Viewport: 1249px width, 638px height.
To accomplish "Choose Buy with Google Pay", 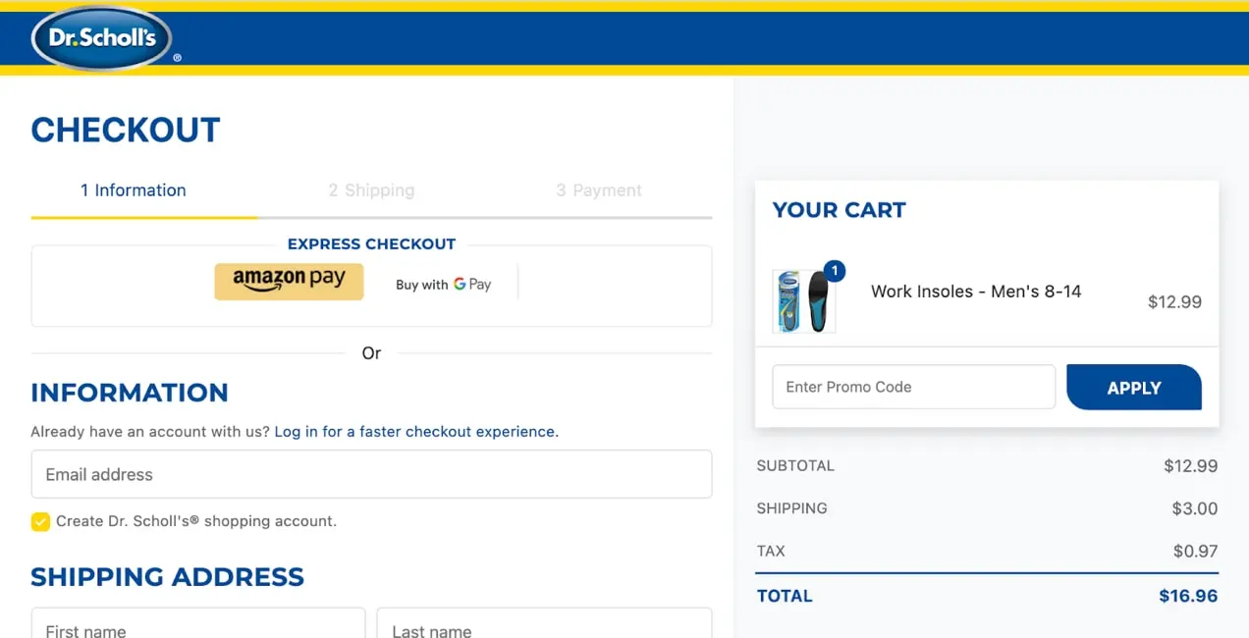I will (443, 285).
